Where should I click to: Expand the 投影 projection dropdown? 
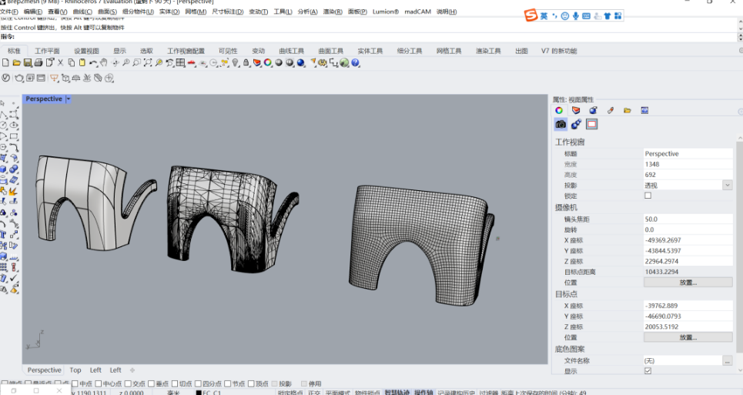728,186
